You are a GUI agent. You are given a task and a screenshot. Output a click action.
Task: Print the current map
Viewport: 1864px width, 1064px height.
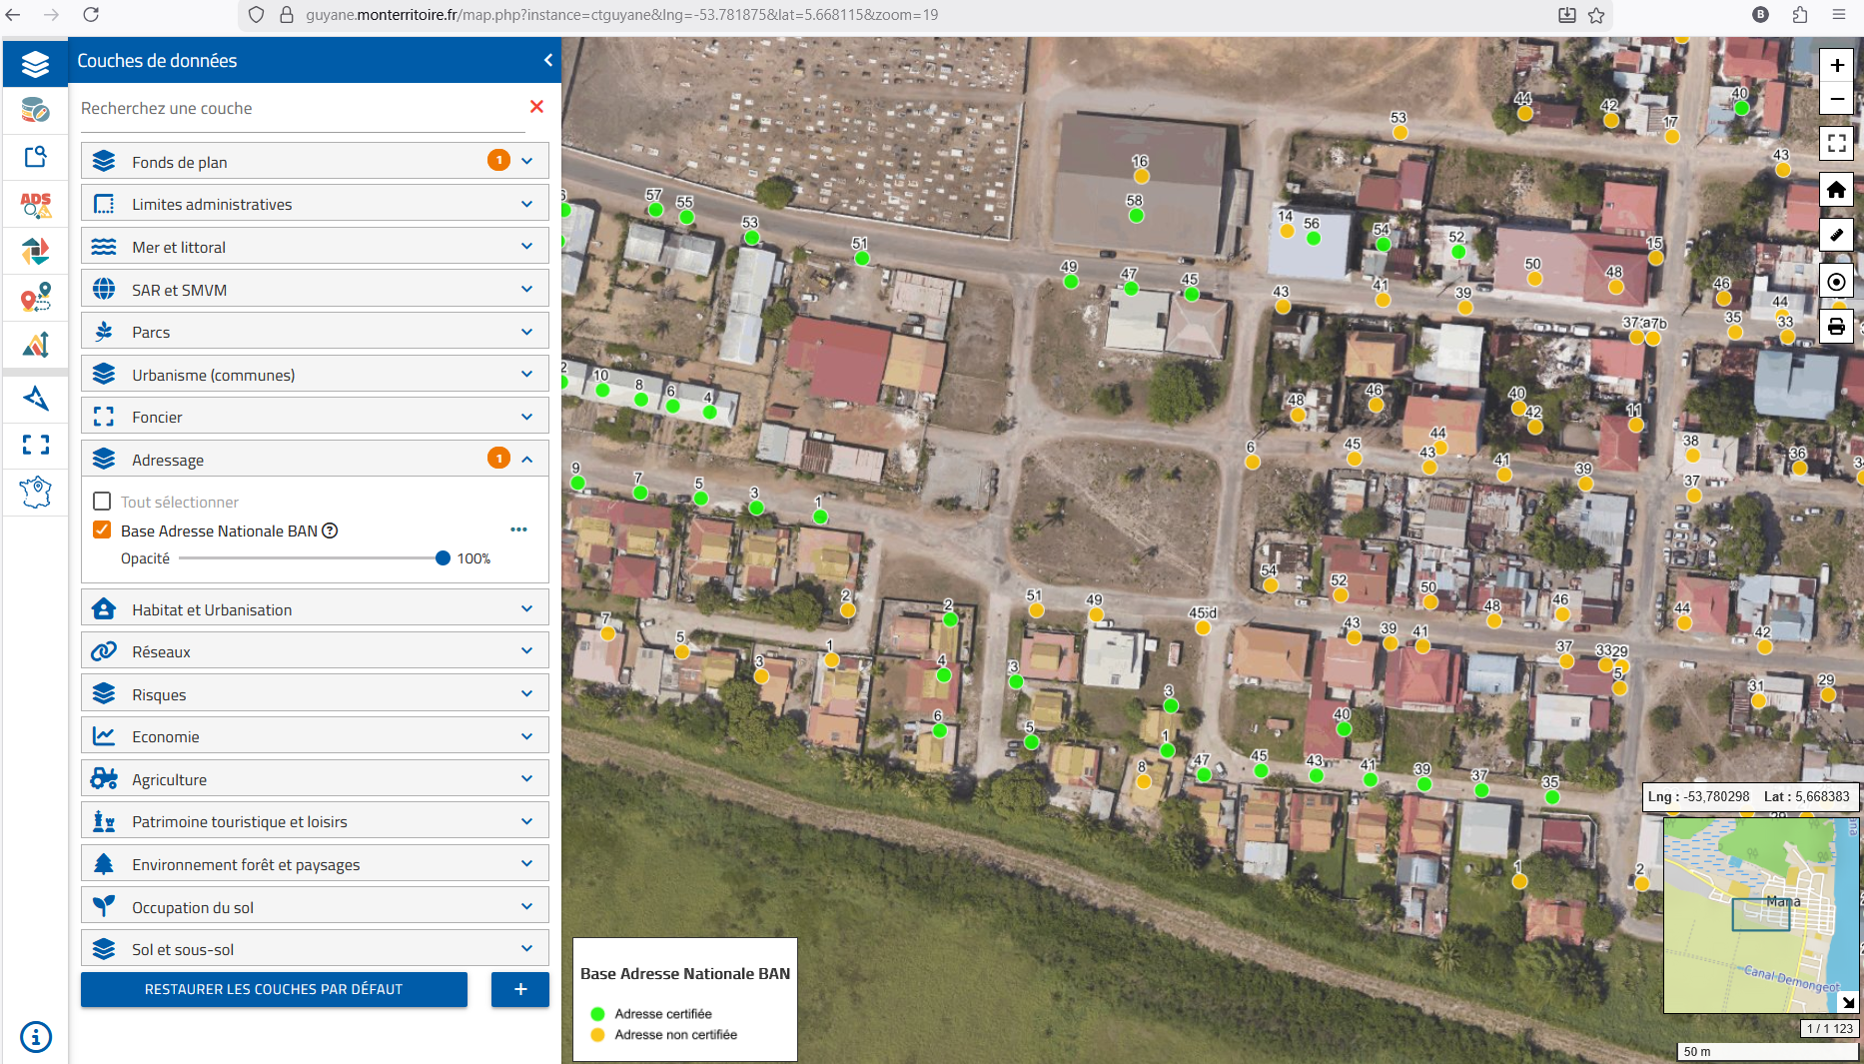click(x=1836, y=327)
